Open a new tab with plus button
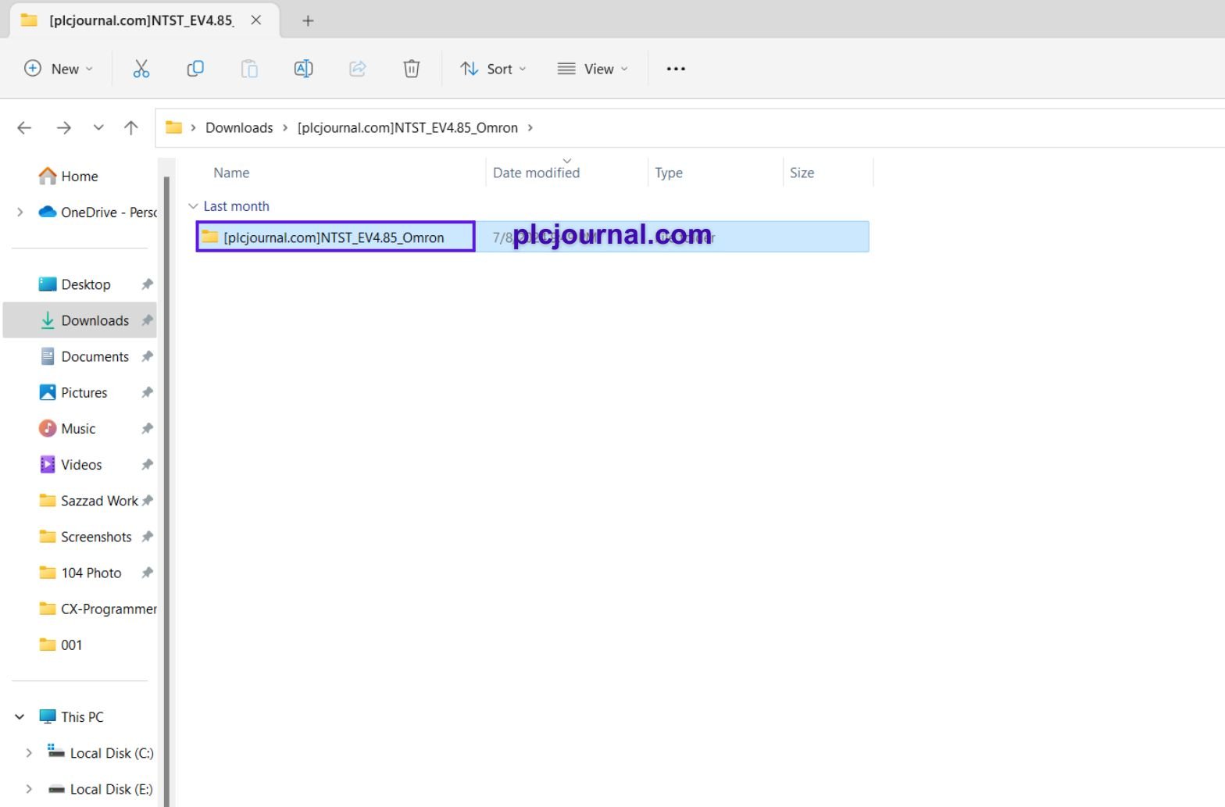The width and height of the screenshot is (1225, 807). point(308,21)
